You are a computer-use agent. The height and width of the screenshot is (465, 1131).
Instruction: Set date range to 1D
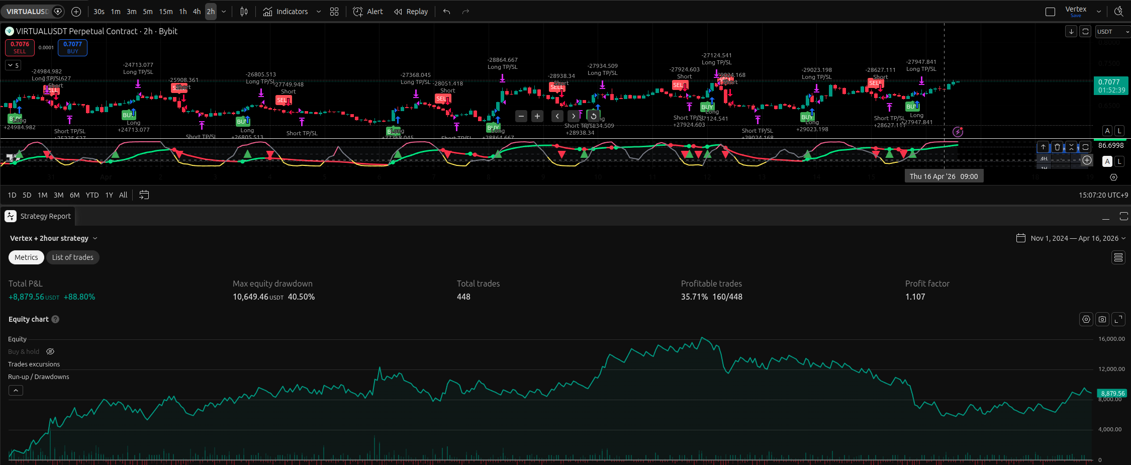click(12, 195)
